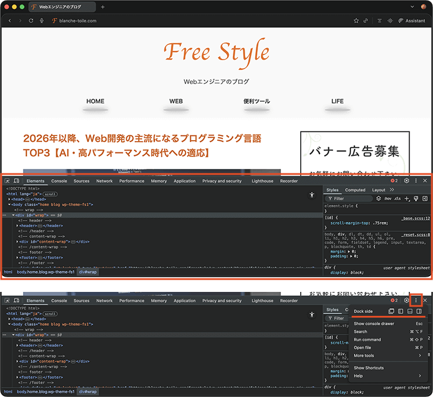Image resolution: width=433 pixels, height=397 pixels.
Task: Expand the header node in upper DevTools DOM tree
Action: pos(17,225)
